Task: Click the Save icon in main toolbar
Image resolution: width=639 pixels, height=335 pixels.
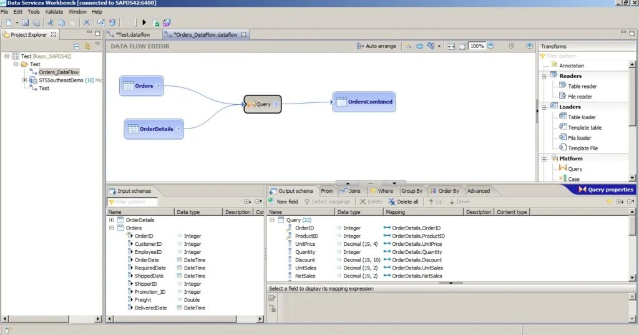Action: [x=26, y=22]
